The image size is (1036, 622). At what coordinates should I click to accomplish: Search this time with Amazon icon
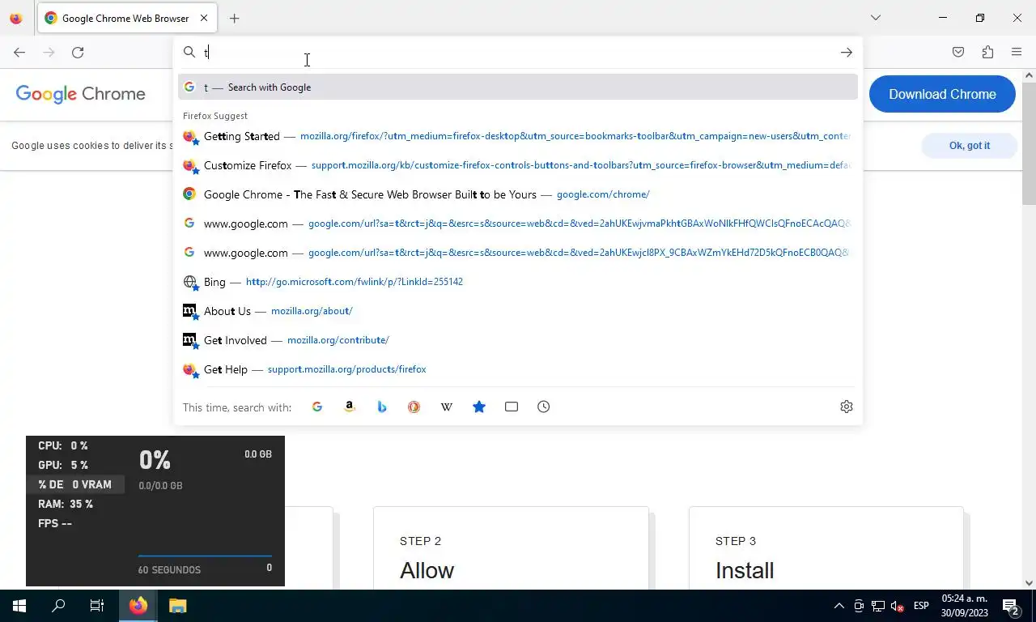point(350,407)
